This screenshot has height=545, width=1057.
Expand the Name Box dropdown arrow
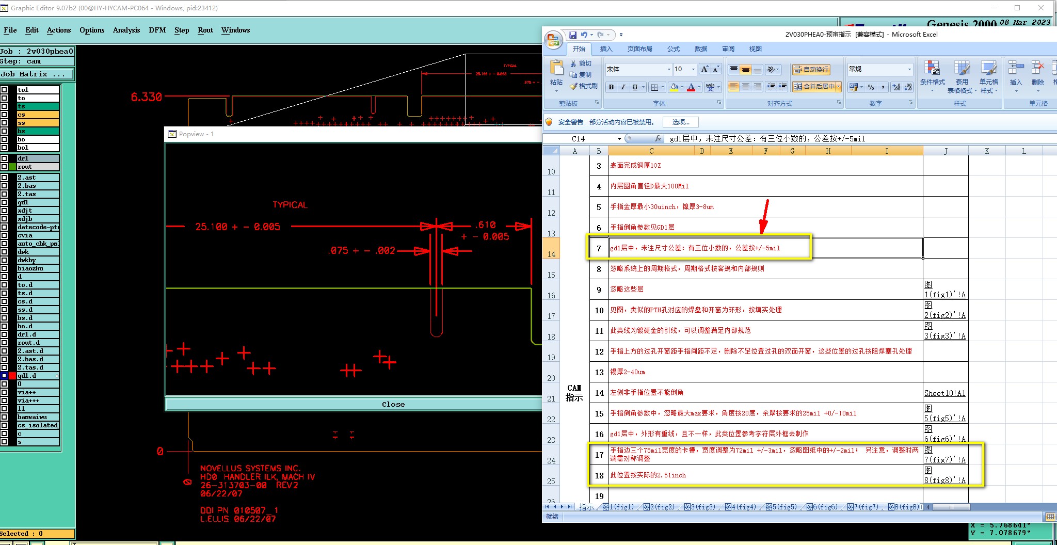(x=619, y=138)
